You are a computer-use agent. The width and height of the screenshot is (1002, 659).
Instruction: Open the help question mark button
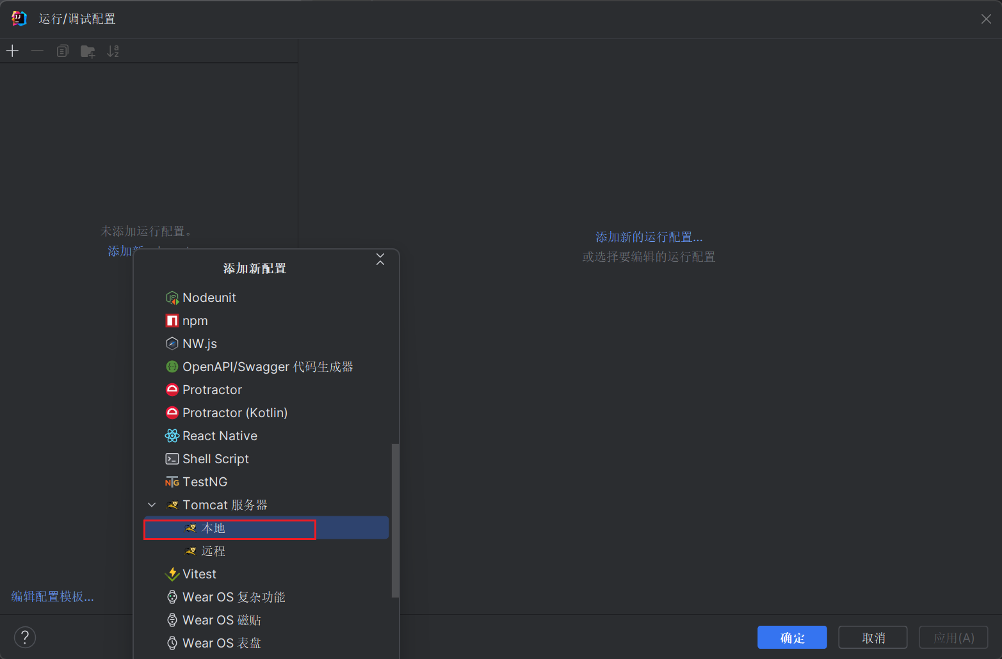coord(25,637)
